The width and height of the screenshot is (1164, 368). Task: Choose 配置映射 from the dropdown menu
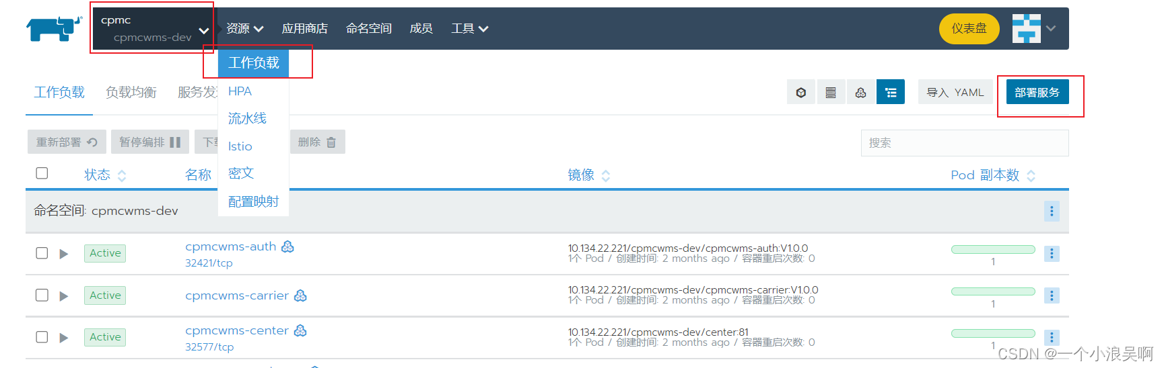pyautogui.click(x=253, y=201)
